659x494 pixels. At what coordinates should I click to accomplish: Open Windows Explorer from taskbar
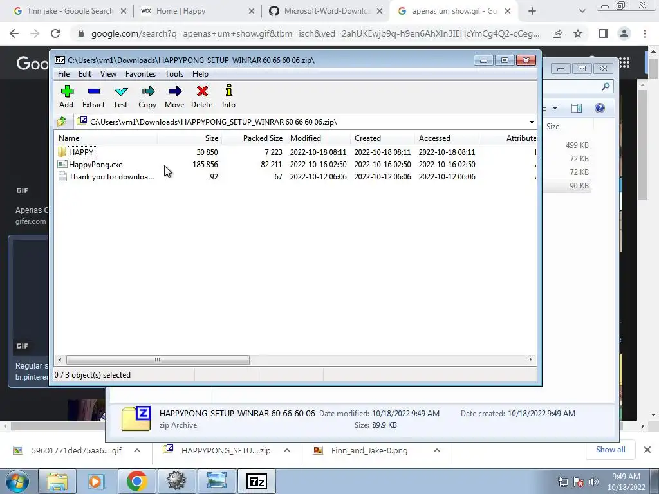[57, 481]
